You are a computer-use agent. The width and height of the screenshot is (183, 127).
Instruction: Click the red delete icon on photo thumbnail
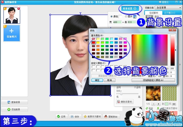tap(19, 9)
